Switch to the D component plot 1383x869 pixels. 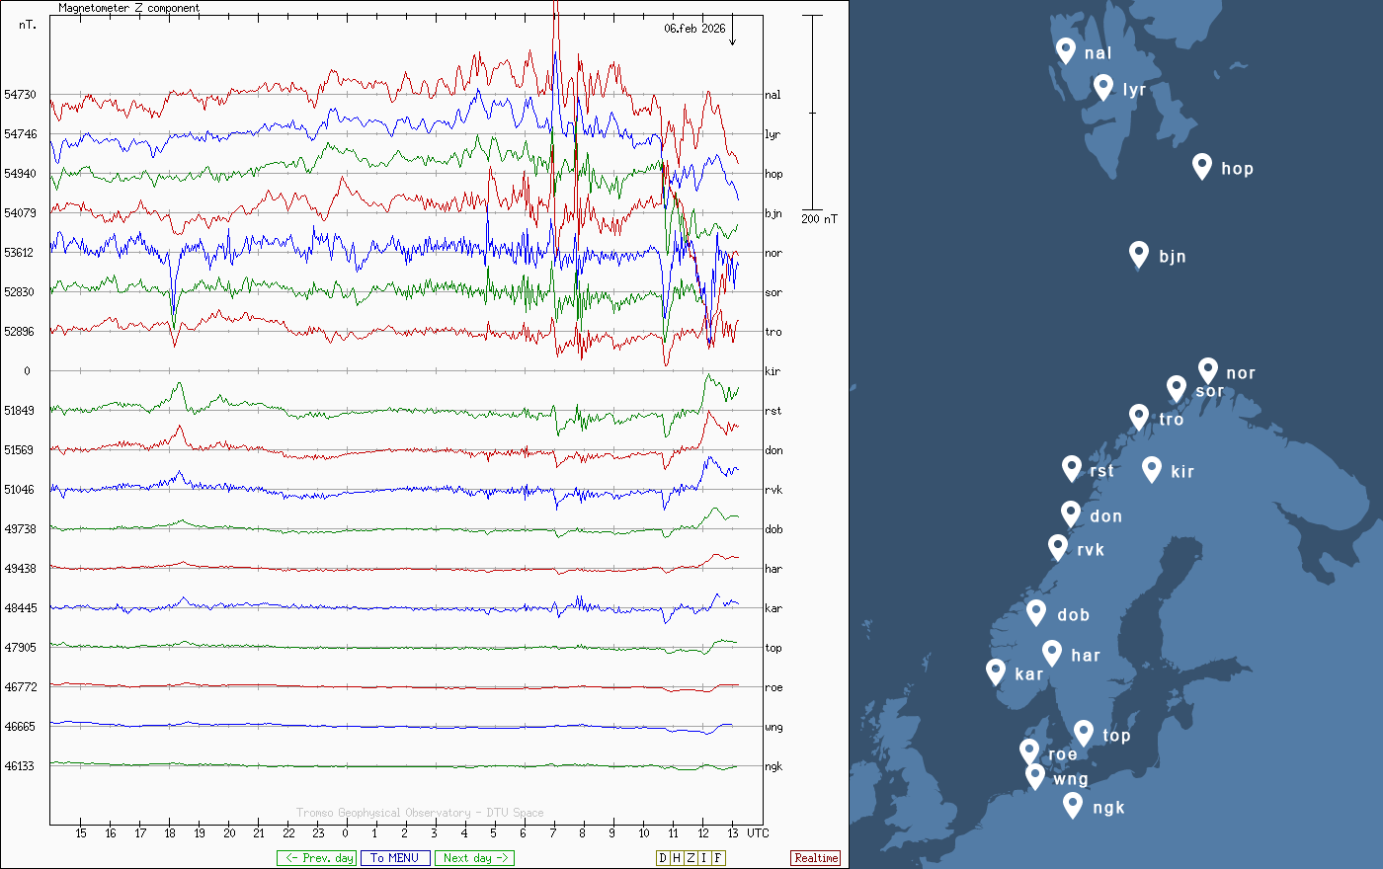663,858
